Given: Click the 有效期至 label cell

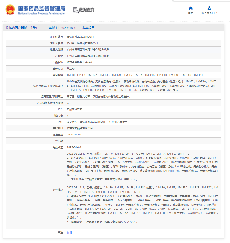Looking at the screenshot, I should click(36, 147).
